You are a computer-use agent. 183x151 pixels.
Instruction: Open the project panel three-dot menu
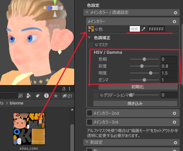70,89
